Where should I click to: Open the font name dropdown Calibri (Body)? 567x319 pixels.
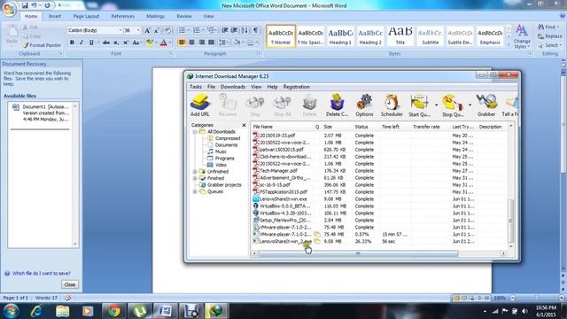tap(120, 30)
